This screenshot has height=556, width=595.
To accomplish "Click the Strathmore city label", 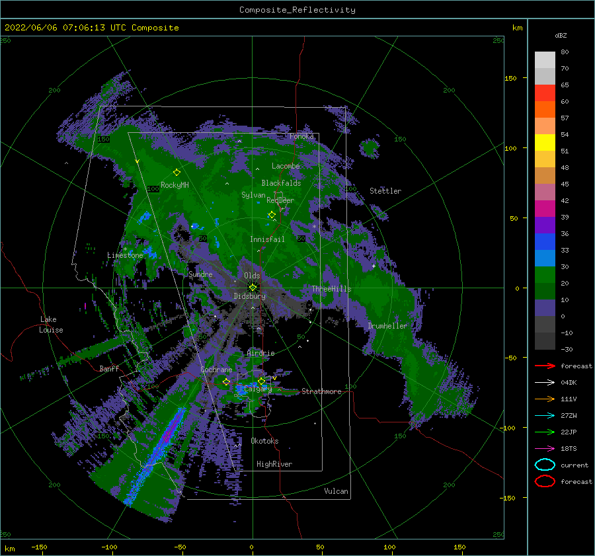I will (x=321, y=391).
